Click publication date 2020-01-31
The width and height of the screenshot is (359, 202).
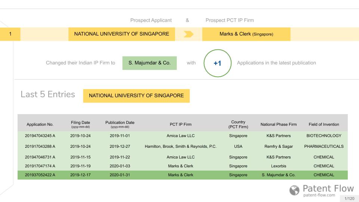coord(120,175)
